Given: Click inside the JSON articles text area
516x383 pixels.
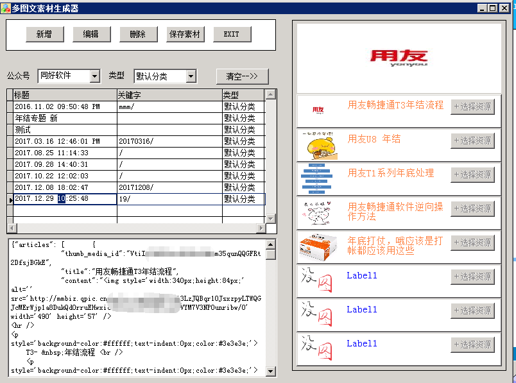Looking at the screenshot, I should [137, 308].
